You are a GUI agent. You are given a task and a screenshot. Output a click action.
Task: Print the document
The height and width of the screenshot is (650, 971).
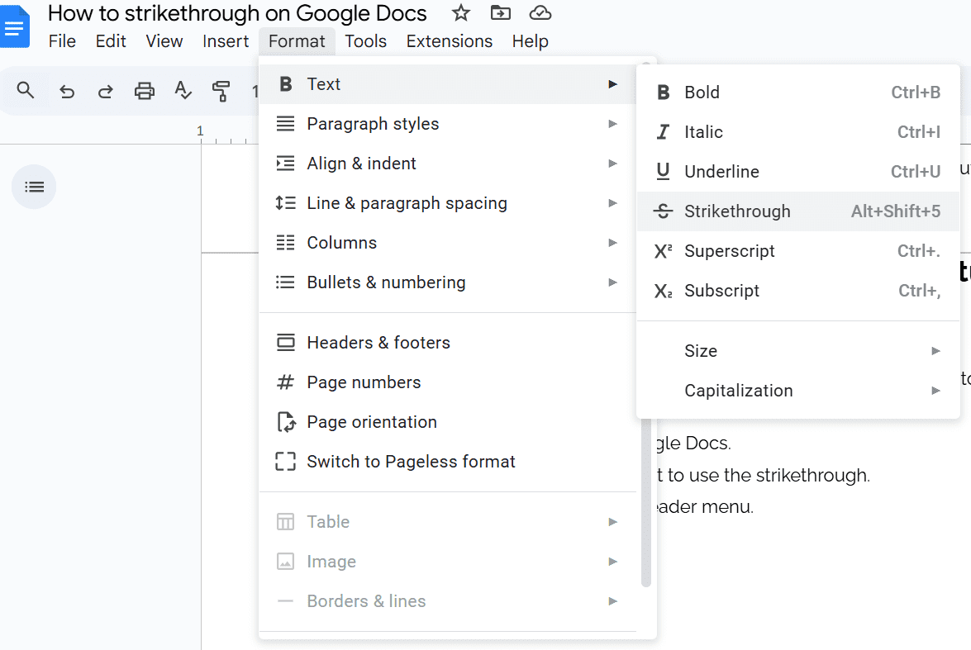[x=145, y=91]
